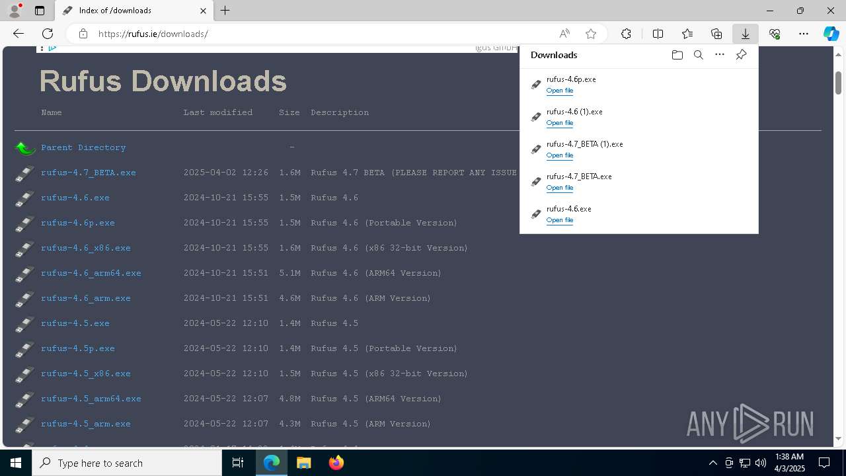Open the Extensions puzzle icon
846x476 pixels.
tap(626, 34)
